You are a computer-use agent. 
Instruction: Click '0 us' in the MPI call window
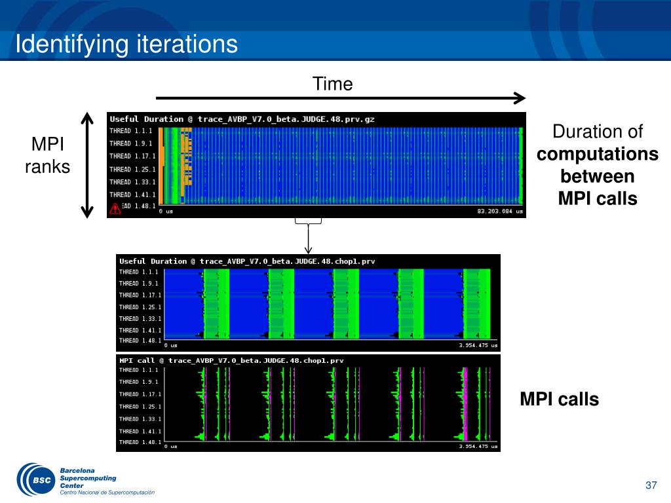point(171,447)
